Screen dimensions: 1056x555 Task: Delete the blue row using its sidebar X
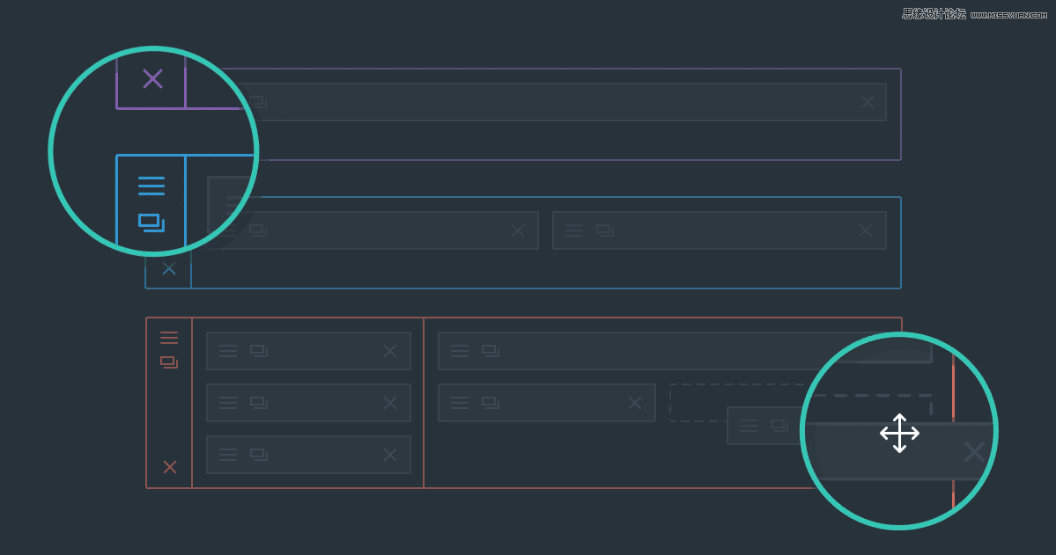point(169,269)
